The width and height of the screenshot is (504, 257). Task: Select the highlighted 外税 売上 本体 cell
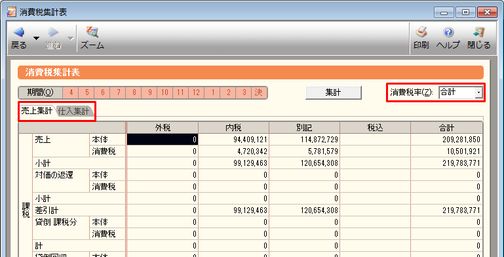coord(163,139)
